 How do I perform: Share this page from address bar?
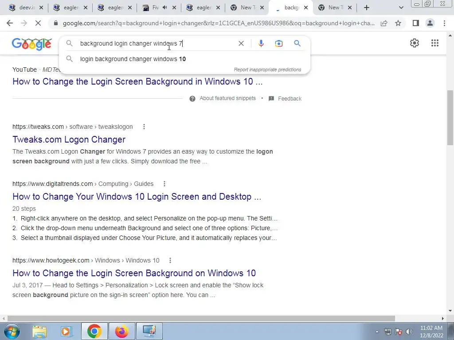pyautogui.click(x=384, y=23)
